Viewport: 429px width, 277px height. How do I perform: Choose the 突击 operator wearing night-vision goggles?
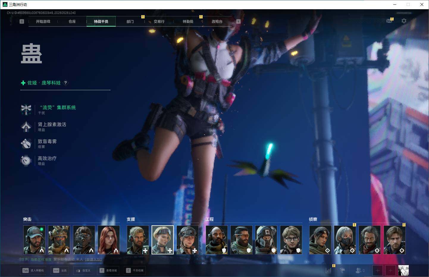coord(84,240)
